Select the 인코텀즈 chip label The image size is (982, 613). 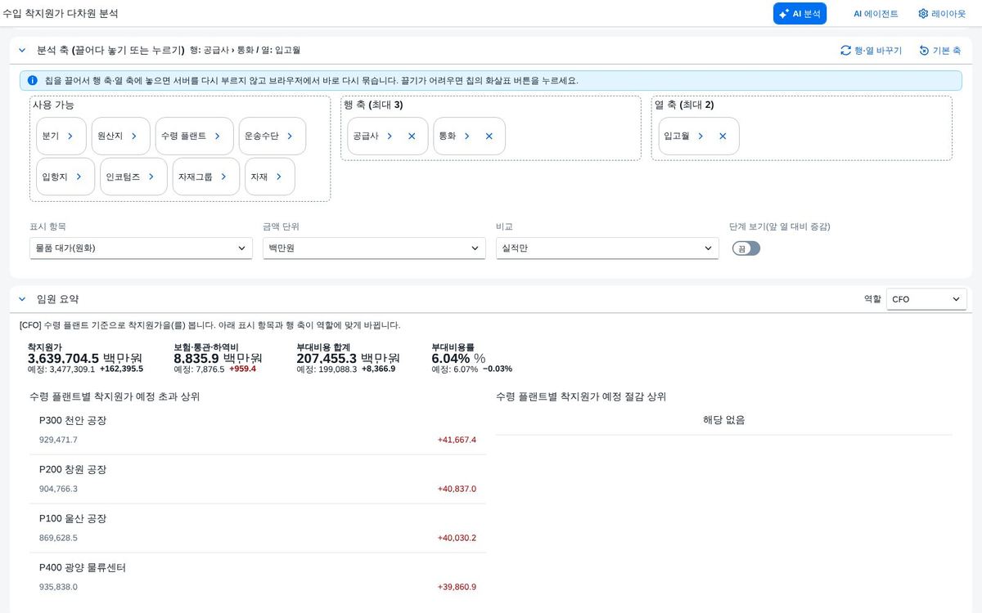(x=123, y=177)
